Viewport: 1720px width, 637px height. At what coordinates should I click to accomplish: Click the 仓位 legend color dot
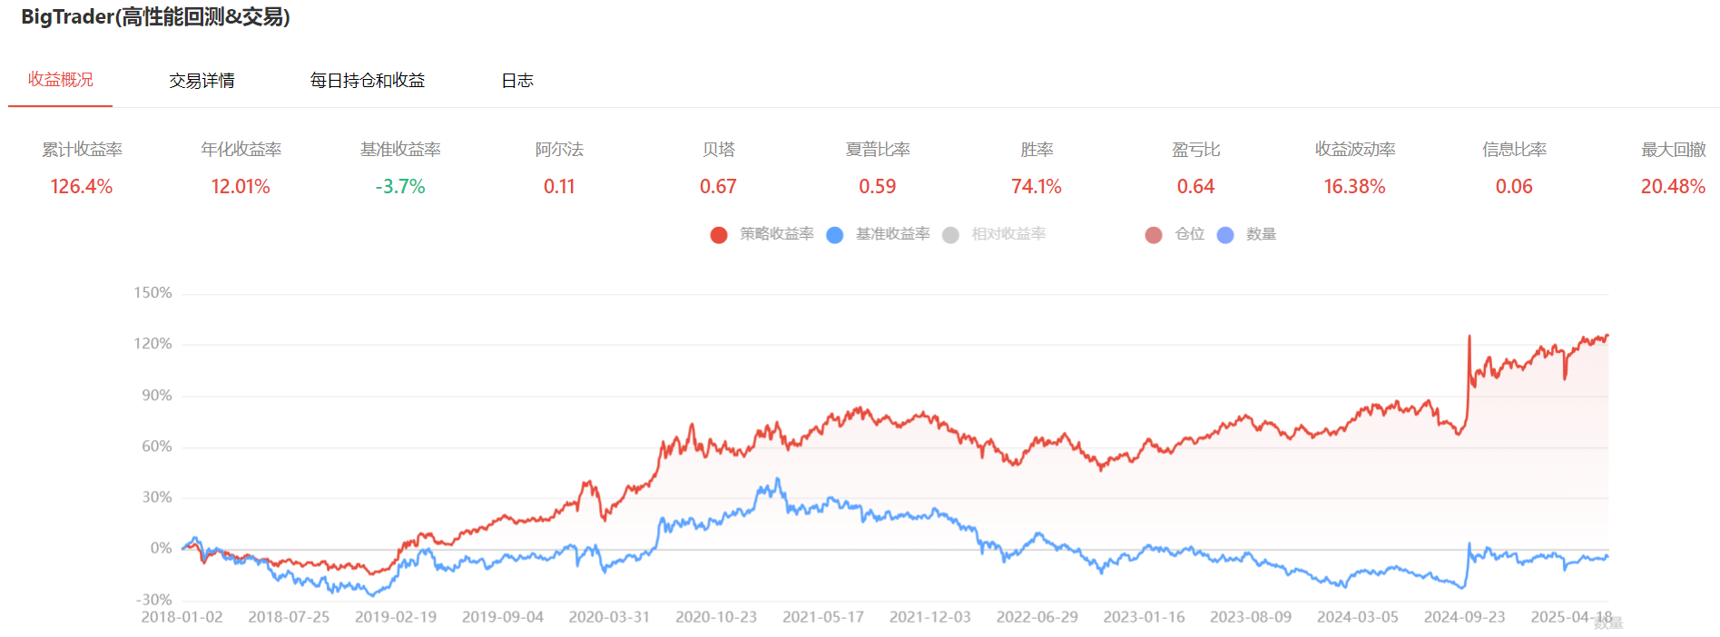pyautogui.click(x=1154, y=235)
